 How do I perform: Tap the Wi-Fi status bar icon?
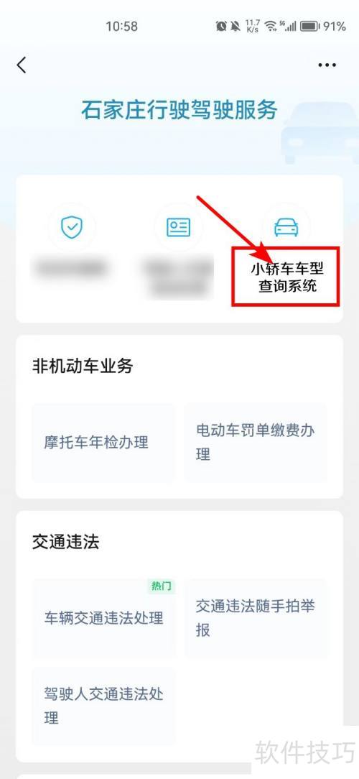(270, 26)
